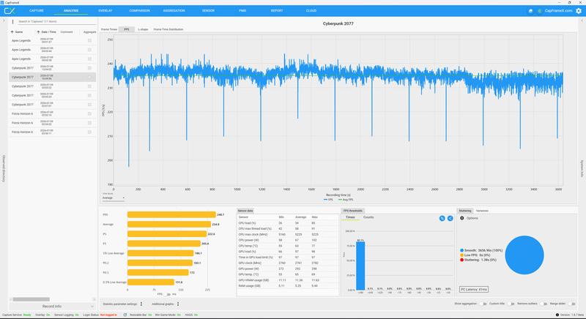This screenshot has width=586, height=319.
Task: Open the CapFrameX.com link
Action: pyautogui.click(x=558, y=11)
